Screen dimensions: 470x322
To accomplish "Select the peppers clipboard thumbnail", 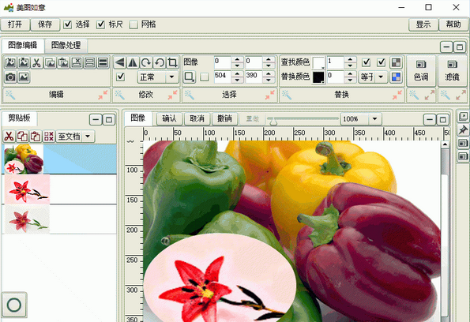I will (24, 159).
